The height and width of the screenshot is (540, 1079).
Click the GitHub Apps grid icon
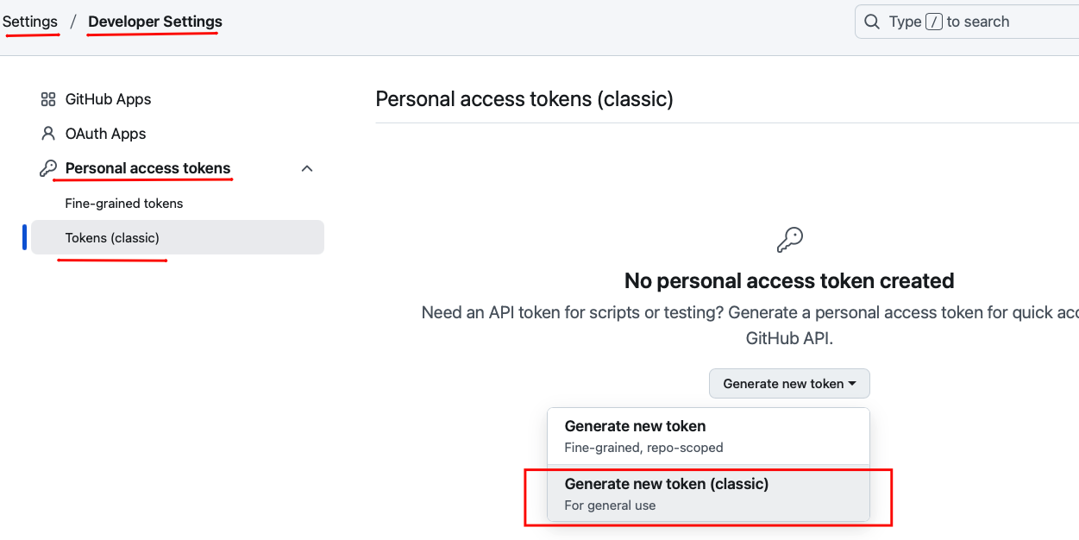(48, 99)
